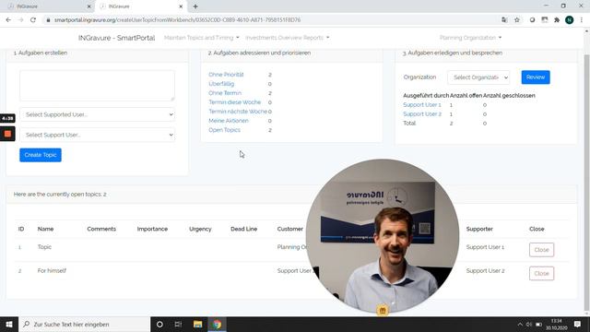Image resolution: width=590 pixels, height=332 pixels.
Task: Open Ohne Termin link
Action: point(225,93)
